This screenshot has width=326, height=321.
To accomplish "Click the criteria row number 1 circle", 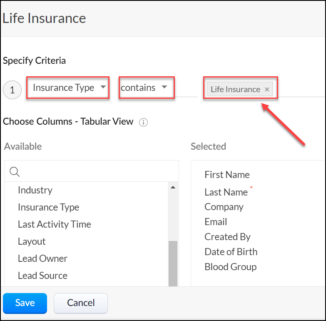I will click(12, 90).
